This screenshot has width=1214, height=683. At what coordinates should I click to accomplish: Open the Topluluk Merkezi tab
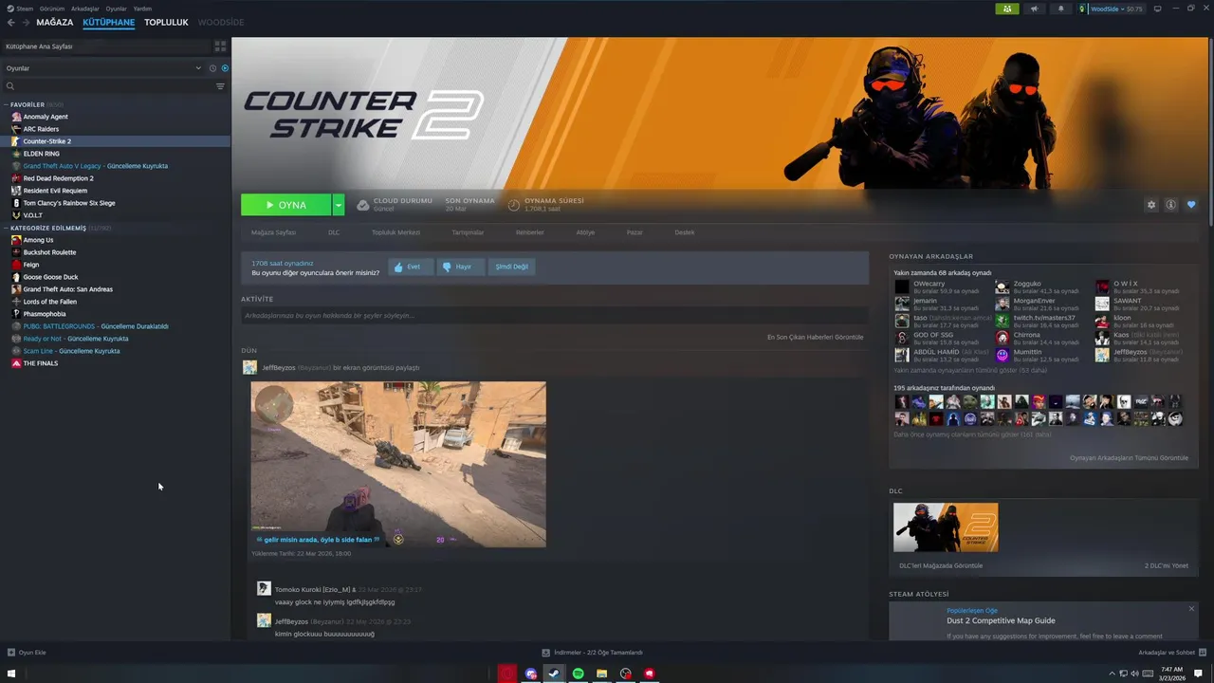tap(395, 232)
